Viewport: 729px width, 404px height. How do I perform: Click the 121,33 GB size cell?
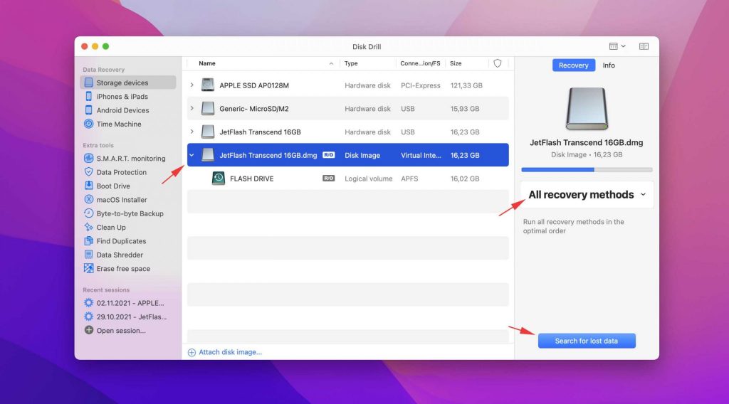pyautogui.click(x=466, y=85)
